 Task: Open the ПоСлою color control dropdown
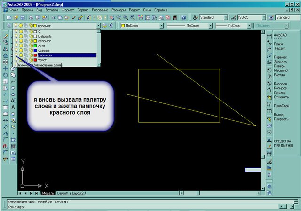pos(162,25)
